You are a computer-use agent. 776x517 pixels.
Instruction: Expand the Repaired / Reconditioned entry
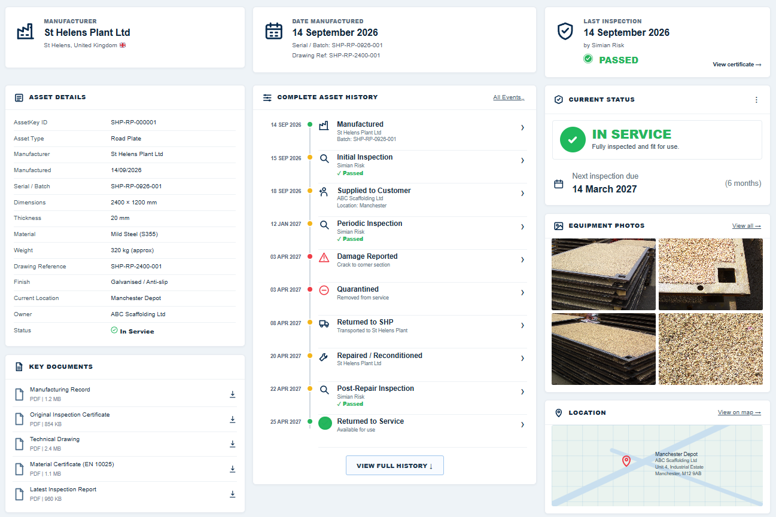pos(522,358)
